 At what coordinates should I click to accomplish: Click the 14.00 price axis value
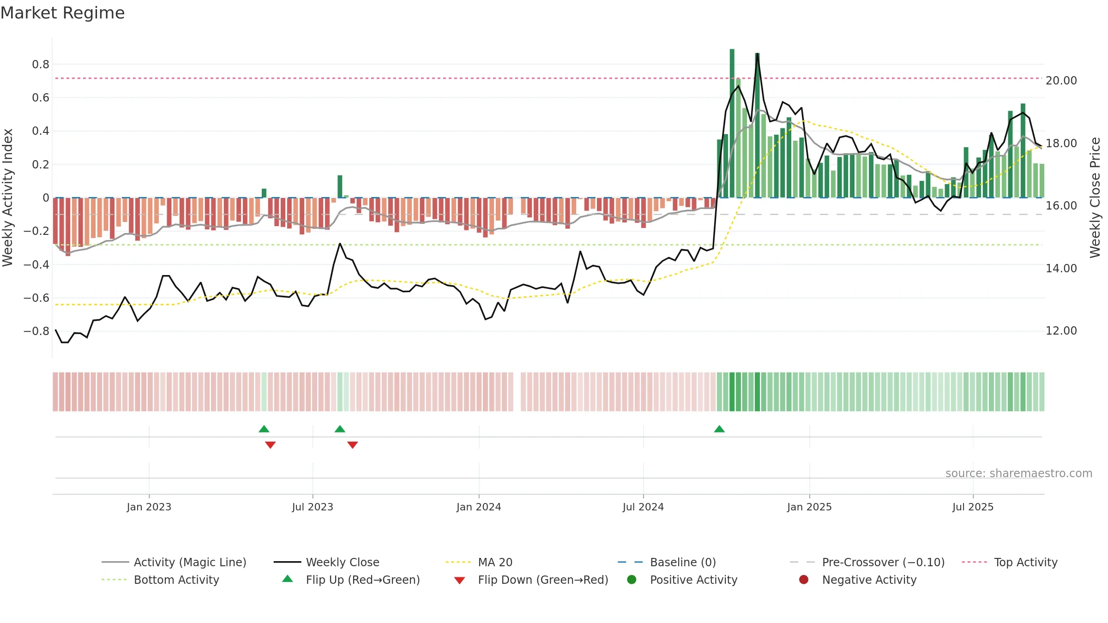pos(1061,269)
